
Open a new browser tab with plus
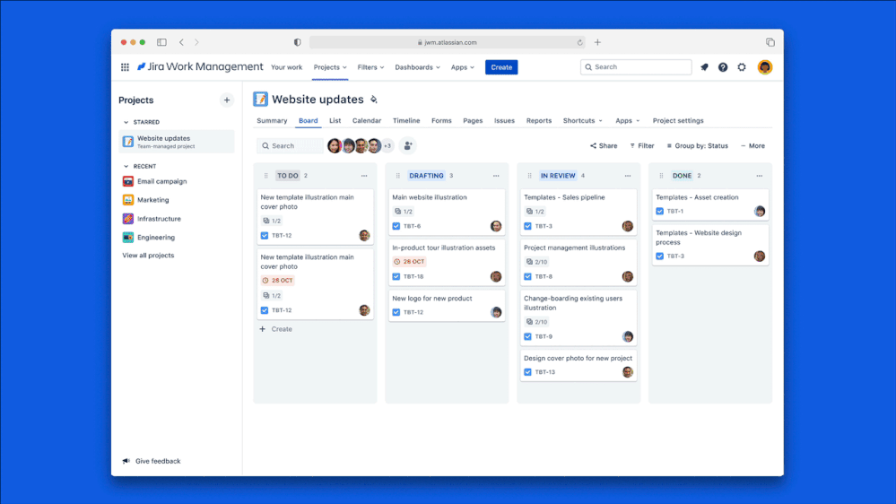pos(597,42)
